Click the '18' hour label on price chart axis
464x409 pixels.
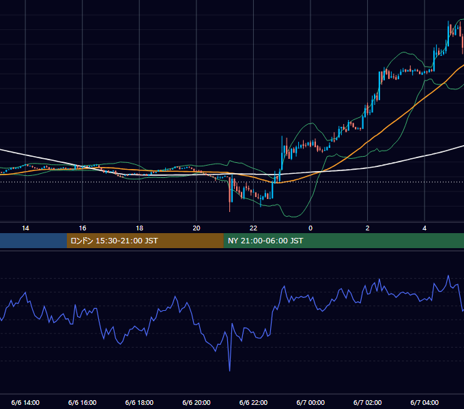point(139,228)
